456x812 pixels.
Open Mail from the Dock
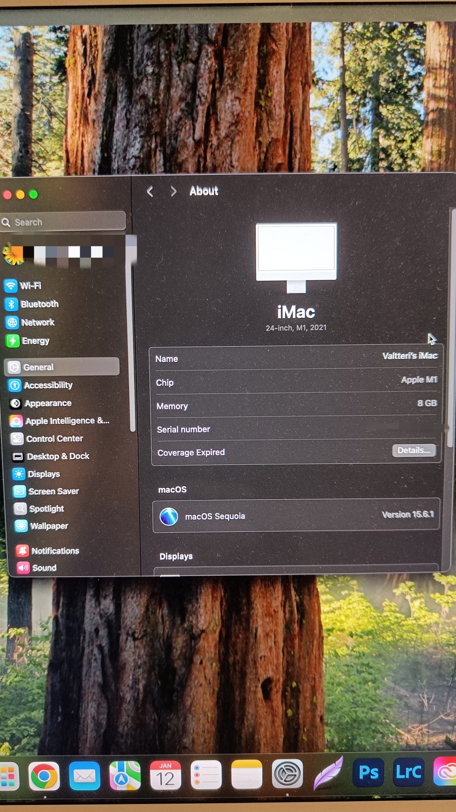click(85, 776)
